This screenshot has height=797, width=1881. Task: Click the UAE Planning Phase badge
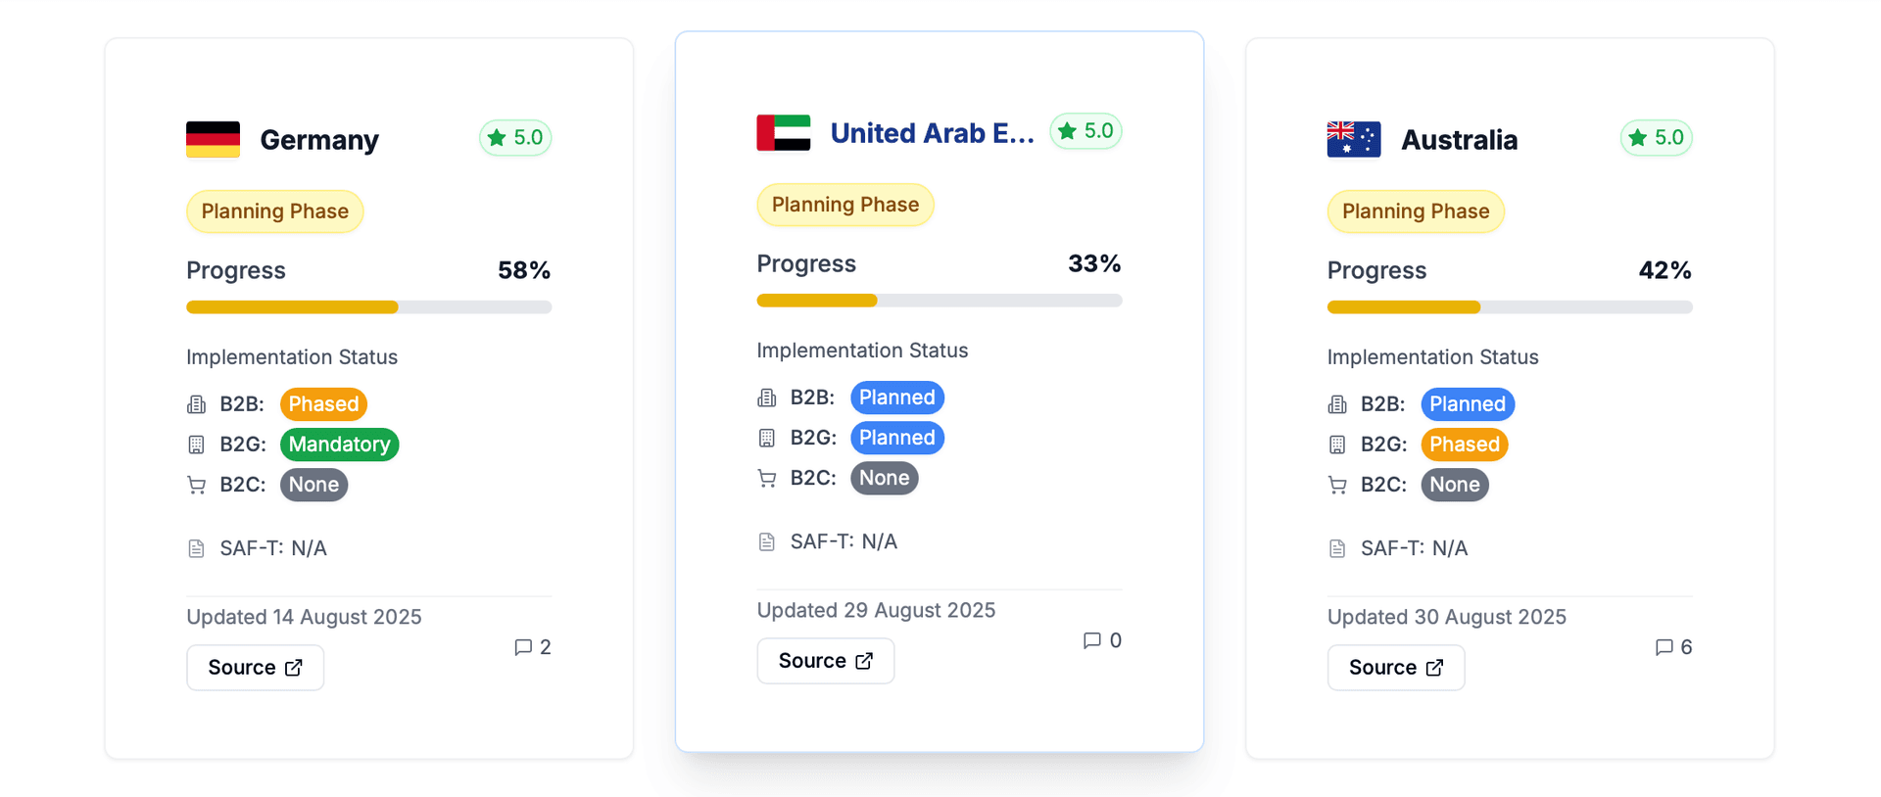pyautogui.click(x=844, y=205)
